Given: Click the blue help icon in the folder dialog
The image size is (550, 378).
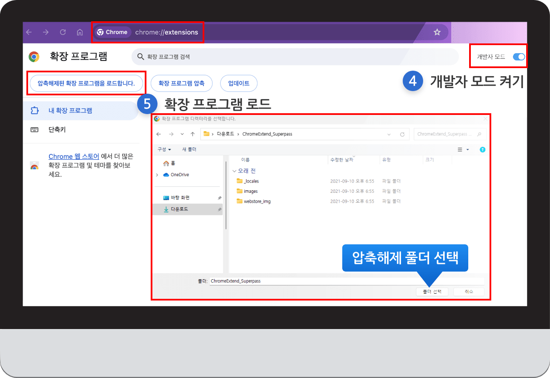Looking at the screenshot, I should (482, 149).
